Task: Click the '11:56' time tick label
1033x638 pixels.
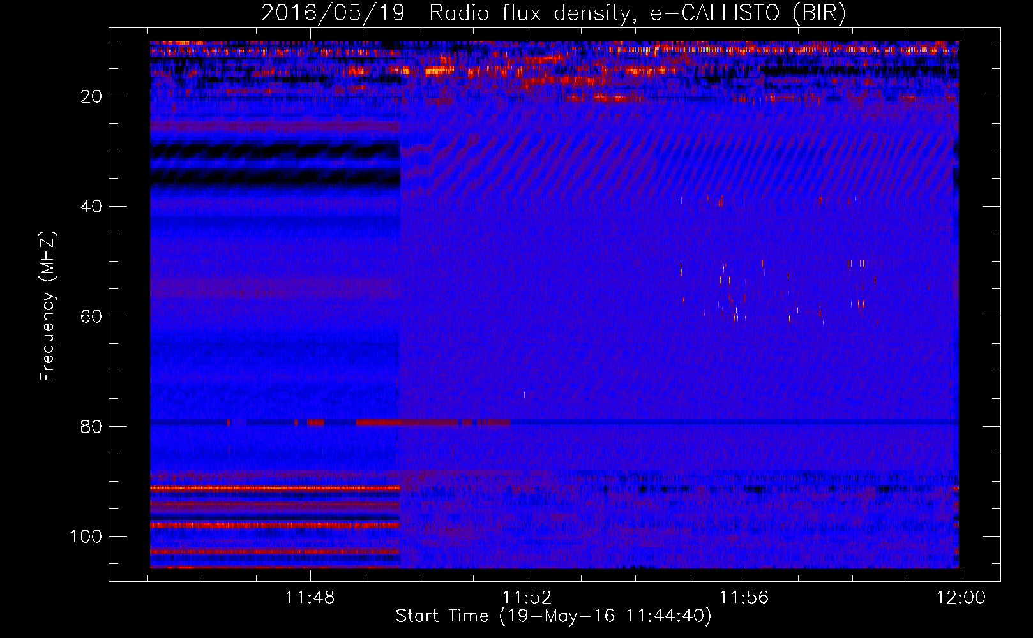Action: point(744,598)
